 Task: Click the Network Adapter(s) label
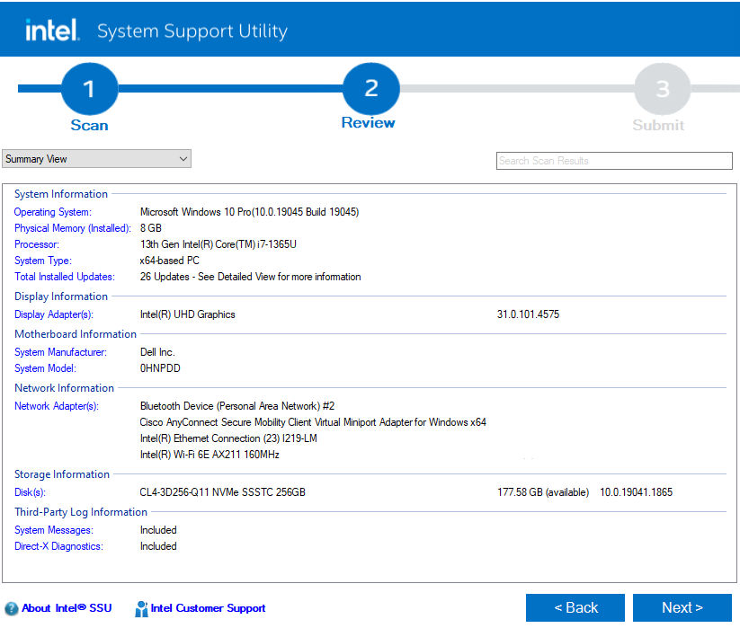click(x=57, y=406)
